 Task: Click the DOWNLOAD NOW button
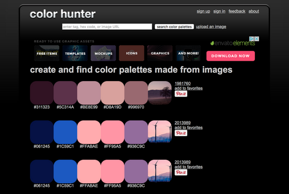pos(231,56)
